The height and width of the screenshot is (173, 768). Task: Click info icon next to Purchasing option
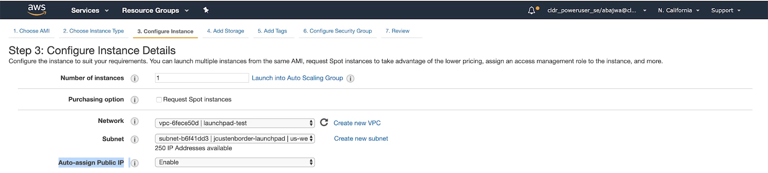[x=135, y=100]
